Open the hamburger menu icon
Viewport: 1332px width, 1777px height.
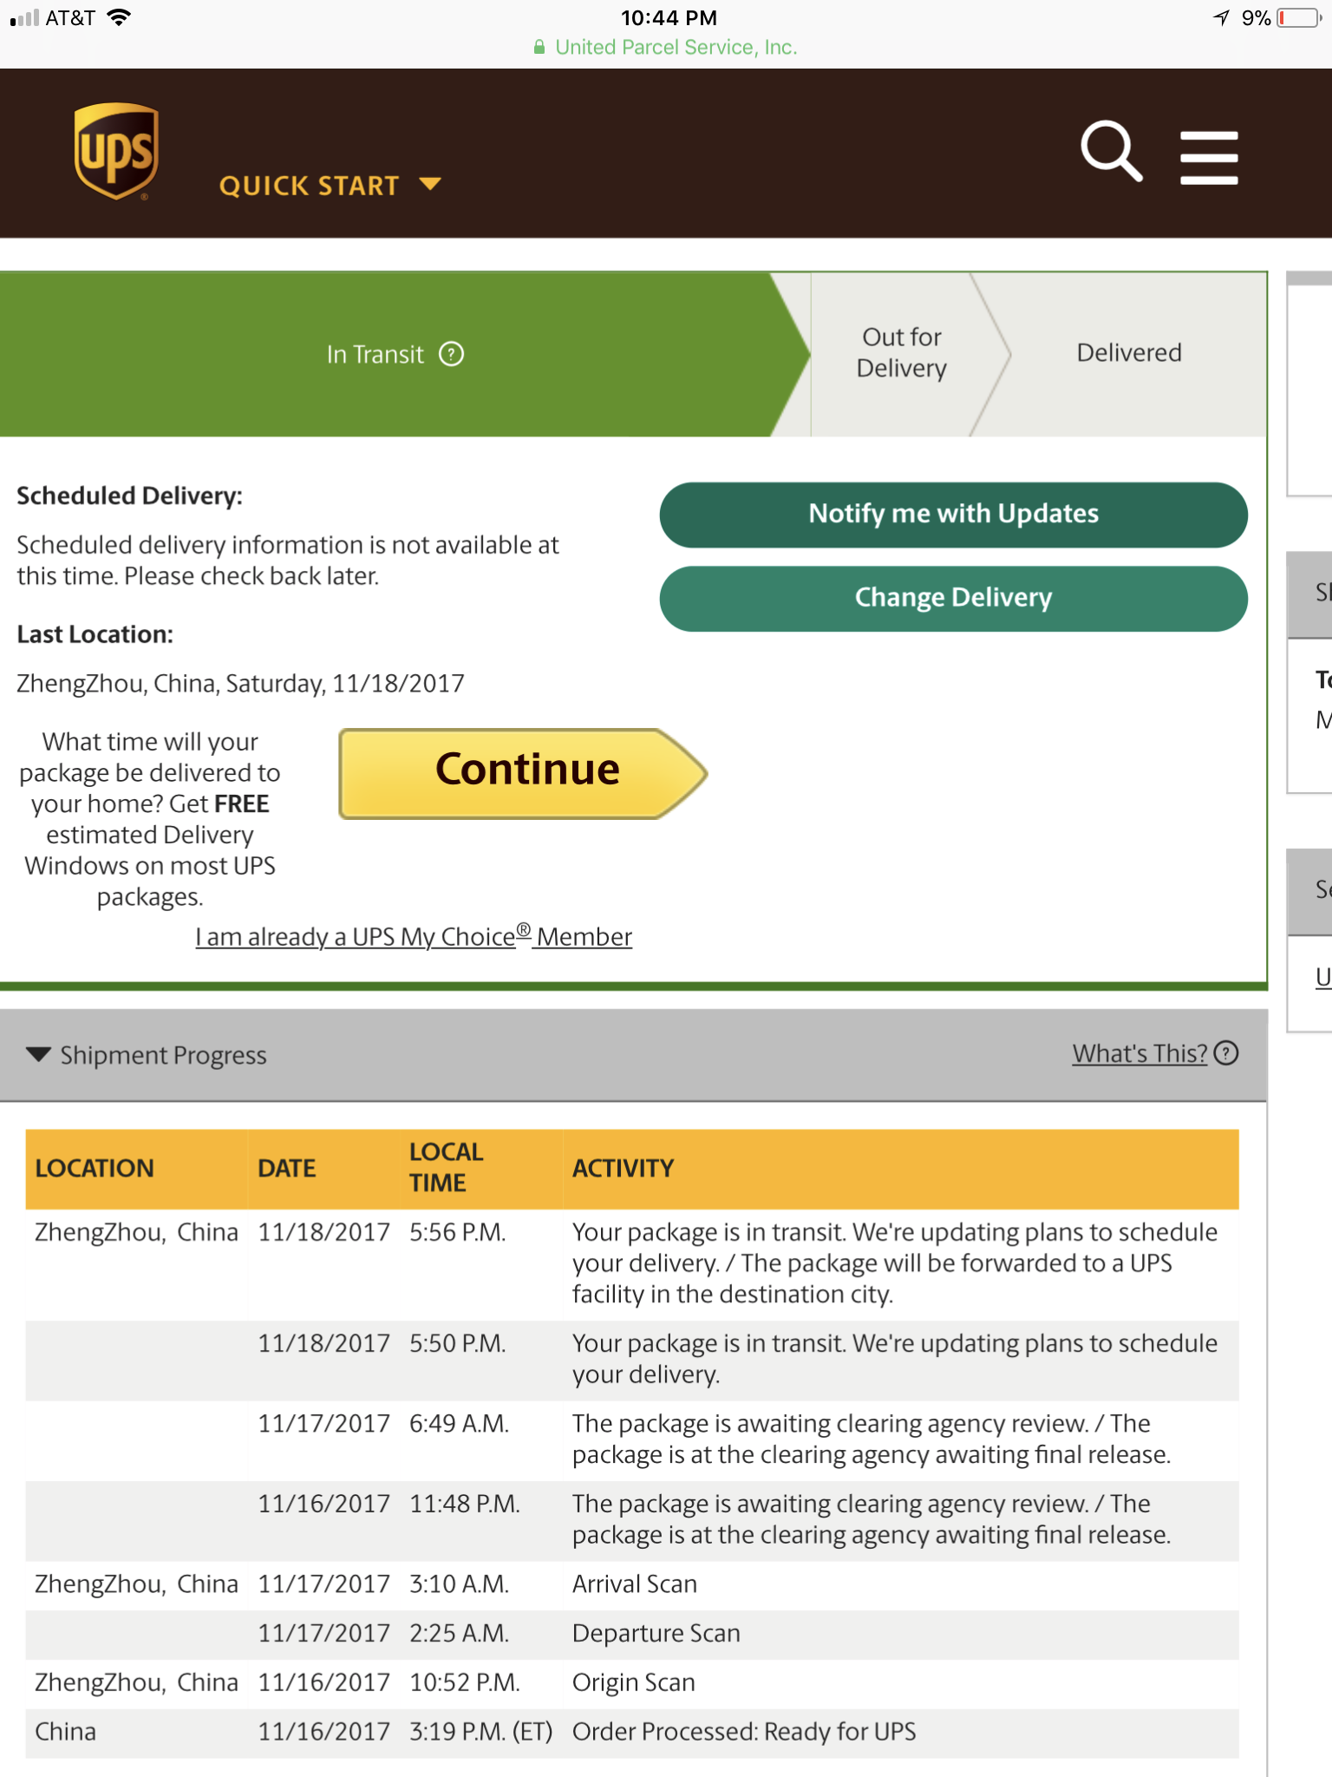coord(1209,157)
